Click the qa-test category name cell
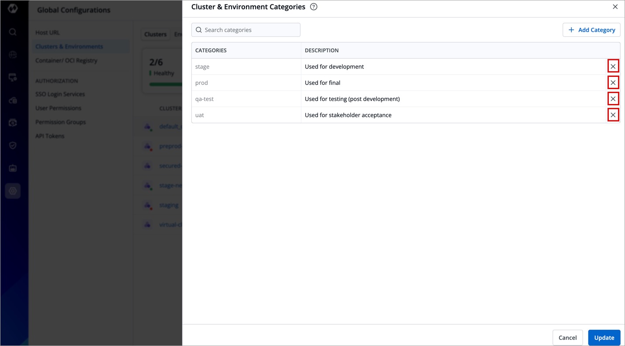The width and height of the screenshot is (625, 346). [x=246, y=99]
